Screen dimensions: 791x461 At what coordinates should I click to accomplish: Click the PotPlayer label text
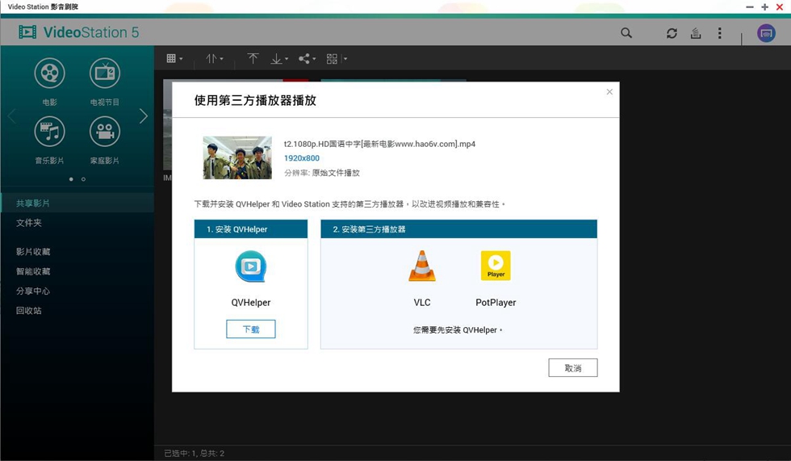pos(496,303)
